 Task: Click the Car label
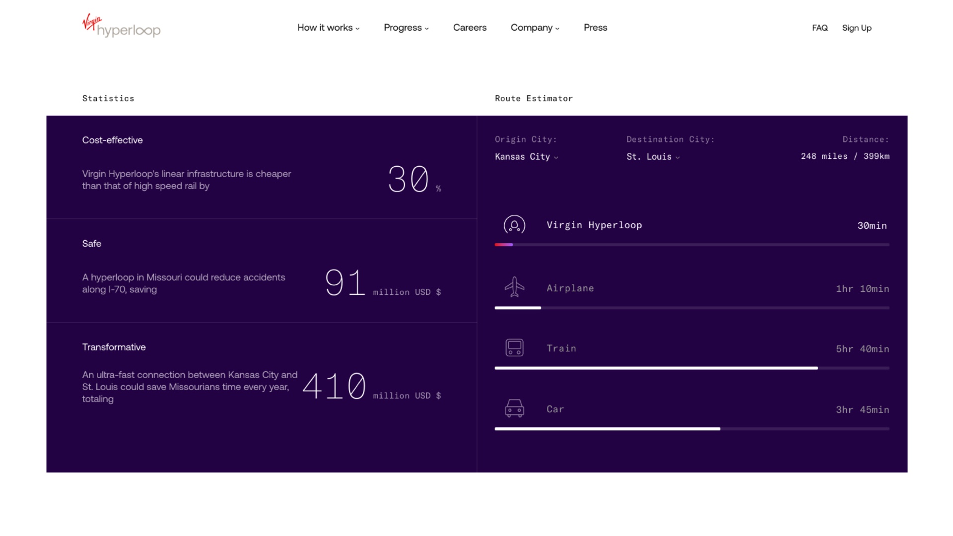pyautogui.click(x=555, y=409)
